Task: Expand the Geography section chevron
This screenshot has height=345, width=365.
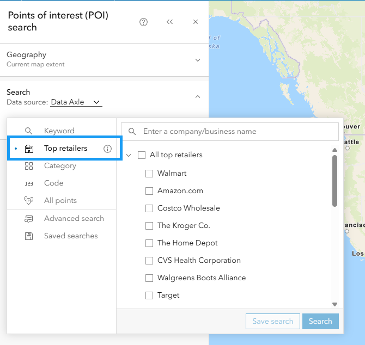Action: point(198,60)
